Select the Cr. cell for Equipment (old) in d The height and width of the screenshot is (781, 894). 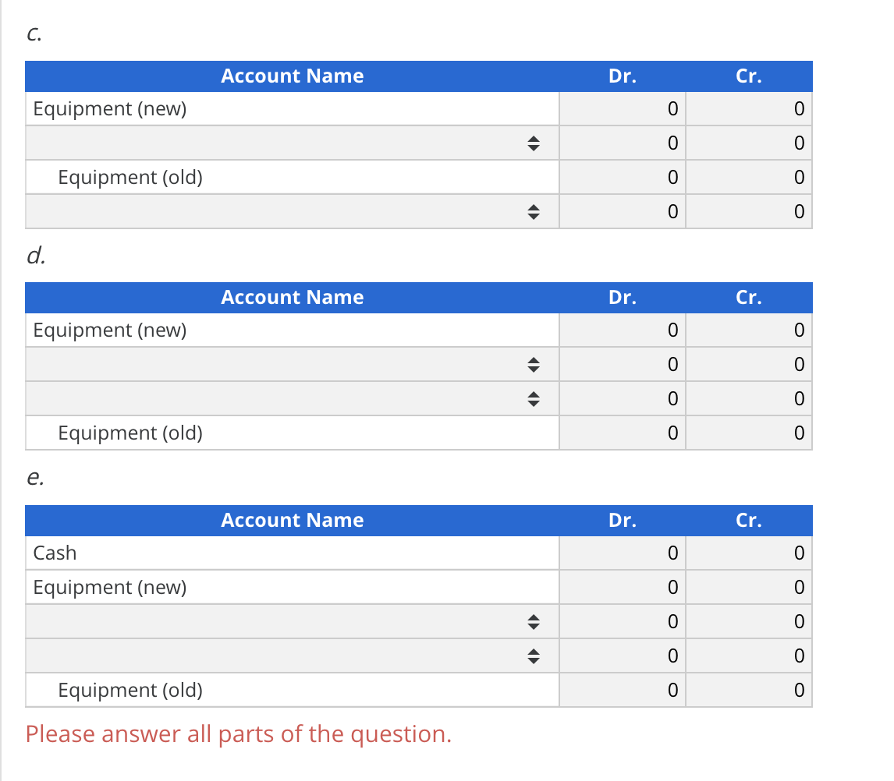point(748,433)
